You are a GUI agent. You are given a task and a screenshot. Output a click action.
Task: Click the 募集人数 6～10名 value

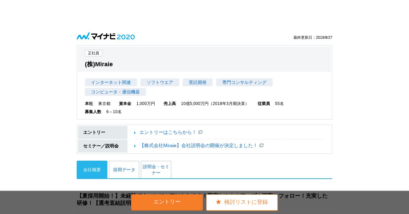pos(114,112)
